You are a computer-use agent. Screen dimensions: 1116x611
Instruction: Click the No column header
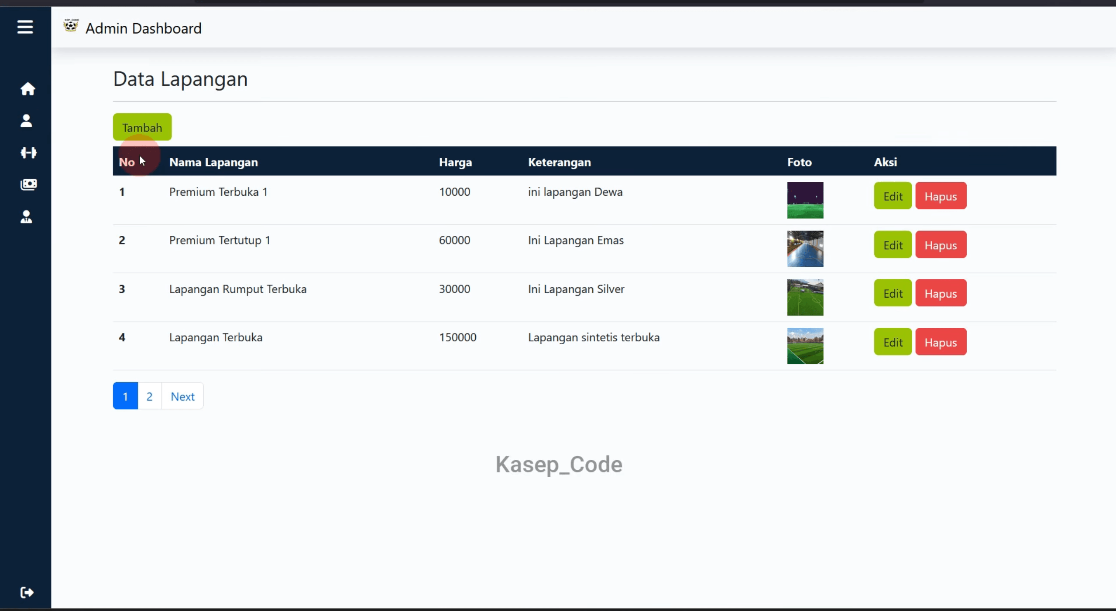[x=127, y=162]
